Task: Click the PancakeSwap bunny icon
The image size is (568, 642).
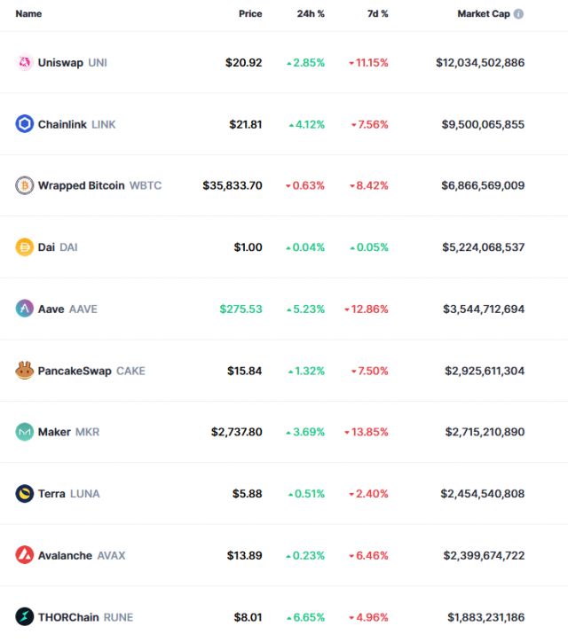Action: pyautogui.click(x=24, y=371)
